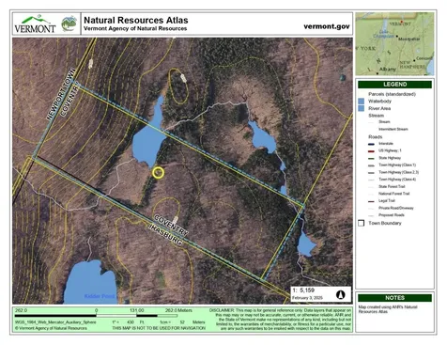This screenshot has width=447, height=345.
Task: Click the Waterbody blue legend swatch
Action: [x=362, y=102]
